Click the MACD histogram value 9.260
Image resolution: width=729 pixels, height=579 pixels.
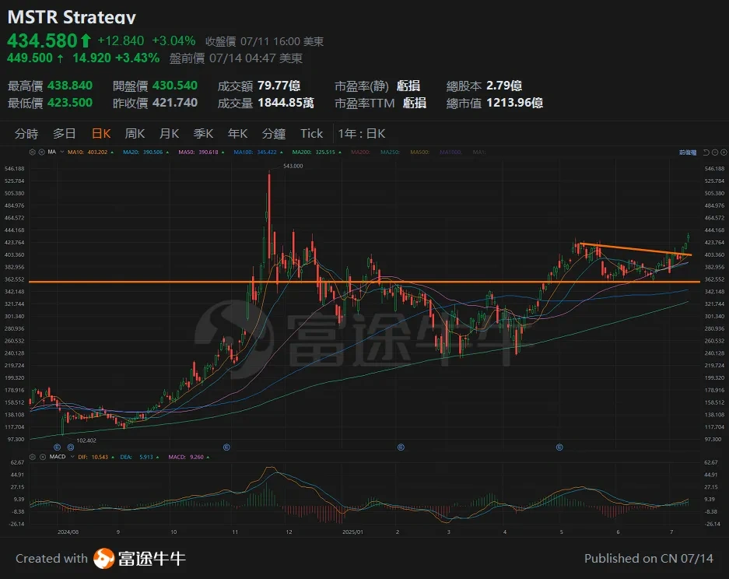pos(197,457)
